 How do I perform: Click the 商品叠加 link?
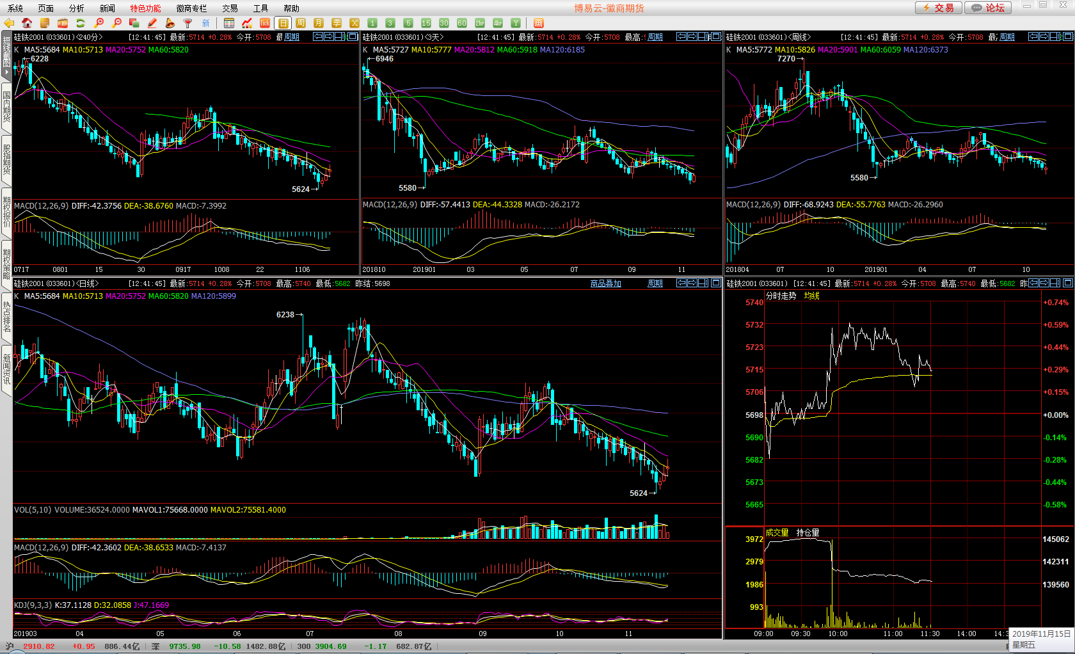pos(605,283)
